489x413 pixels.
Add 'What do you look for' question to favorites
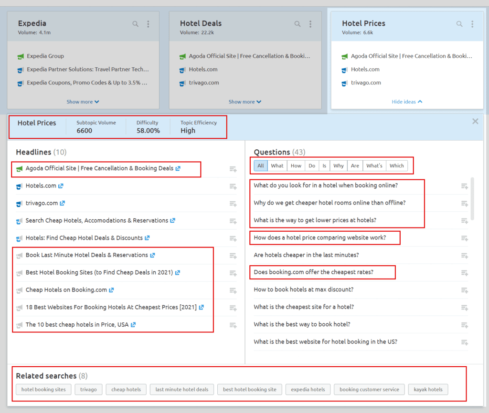pyautogui.click(x=464, y=186)
